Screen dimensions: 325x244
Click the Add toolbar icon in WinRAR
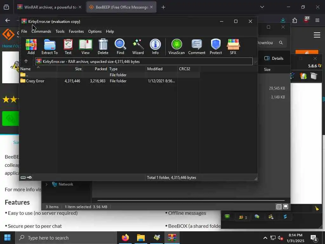click(31, 47)
